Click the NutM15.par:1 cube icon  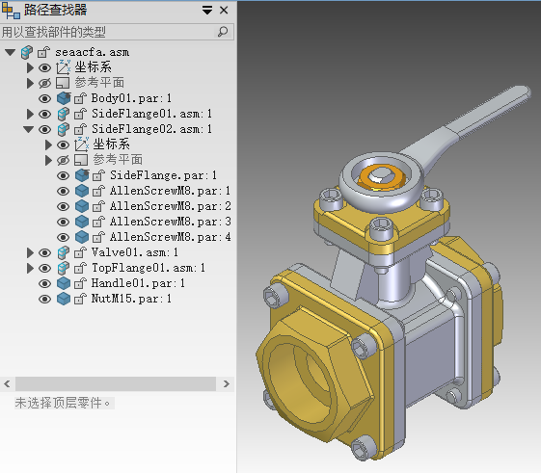pyautogui.click(x=64, y=299)
